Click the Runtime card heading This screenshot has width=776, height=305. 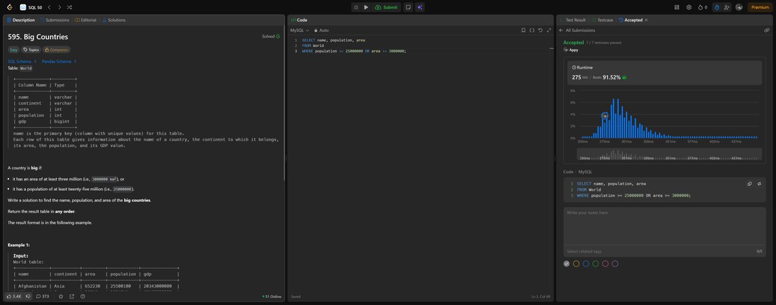pos(581,67)
